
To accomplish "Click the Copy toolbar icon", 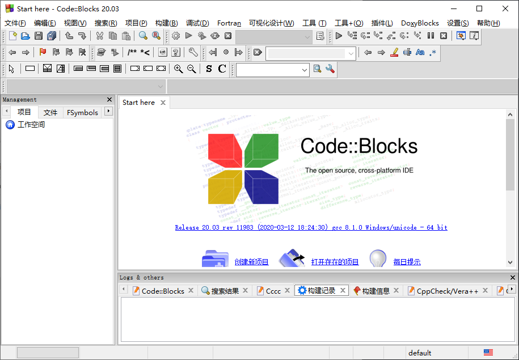I will tap(112, 36).
